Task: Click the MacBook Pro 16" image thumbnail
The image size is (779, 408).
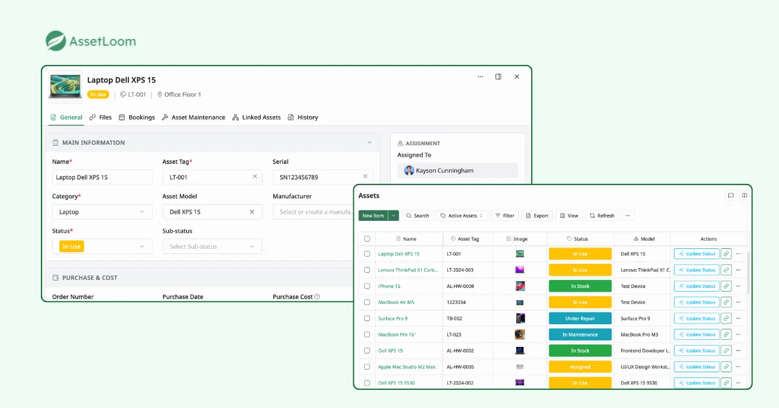Action: [519, 335]
